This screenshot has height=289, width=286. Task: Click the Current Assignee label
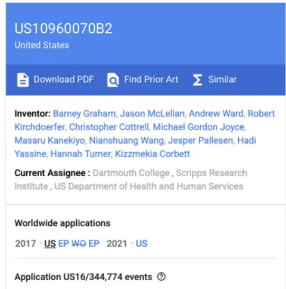52,173
